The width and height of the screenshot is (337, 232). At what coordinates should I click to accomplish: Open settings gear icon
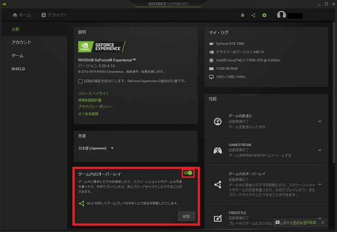[264, 15]
